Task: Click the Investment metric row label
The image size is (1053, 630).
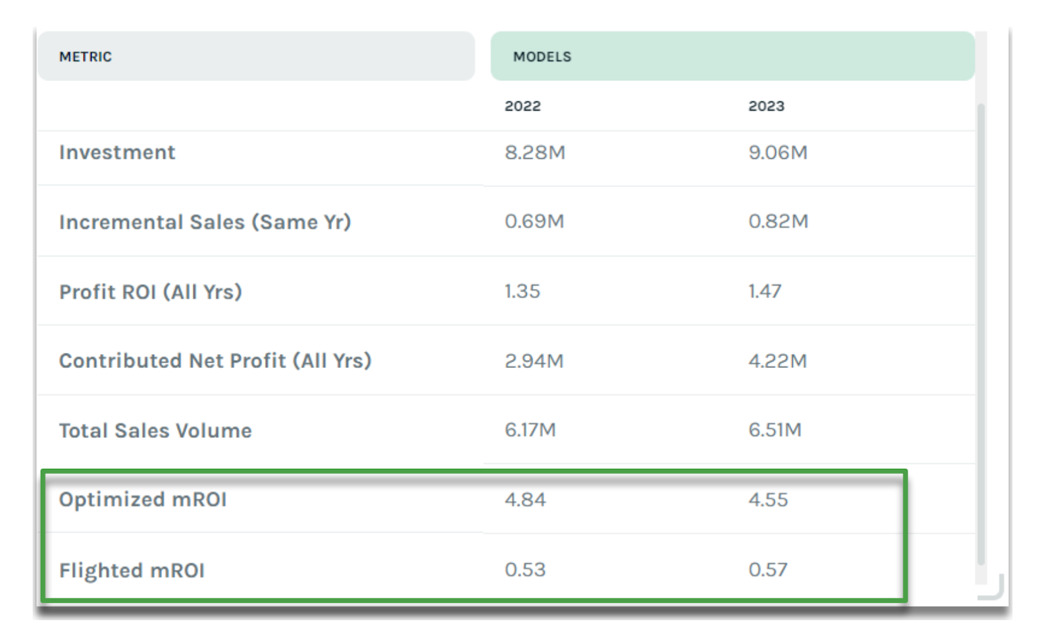Action: coord(117,153)
